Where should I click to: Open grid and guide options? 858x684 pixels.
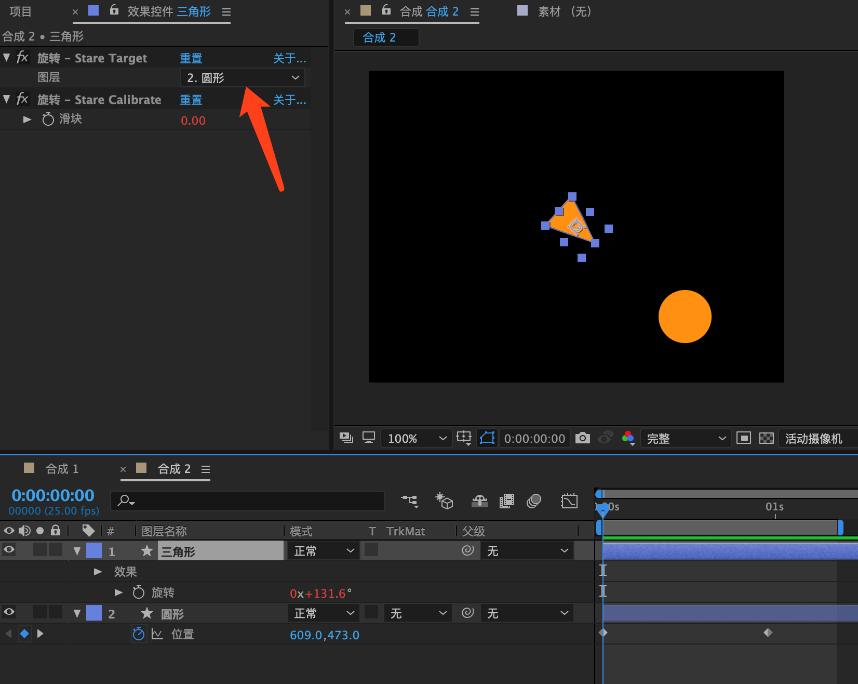point(464,438)
